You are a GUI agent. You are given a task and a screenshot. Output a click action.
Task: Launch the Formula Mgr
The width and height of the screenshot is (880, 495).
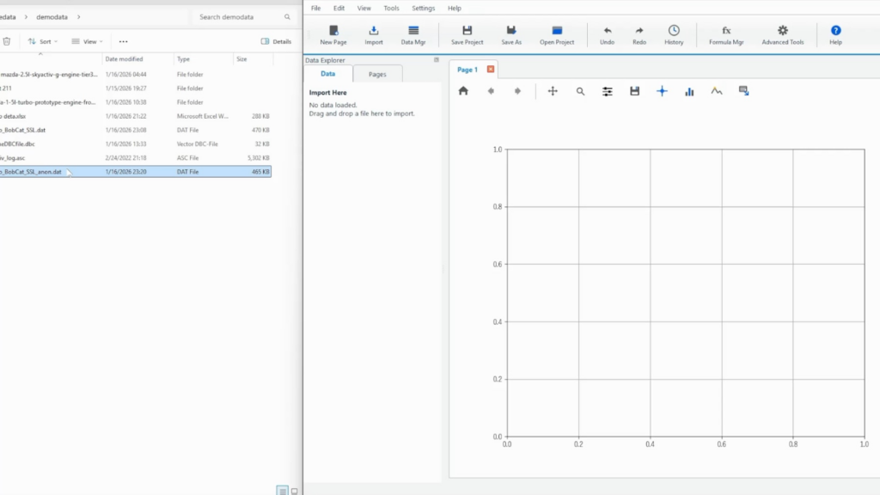[726, 31]
